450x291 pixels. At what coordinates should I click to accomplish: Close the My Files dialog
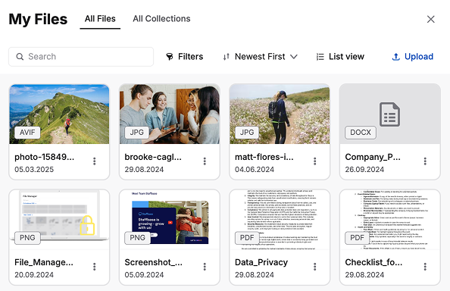(430, 19)
